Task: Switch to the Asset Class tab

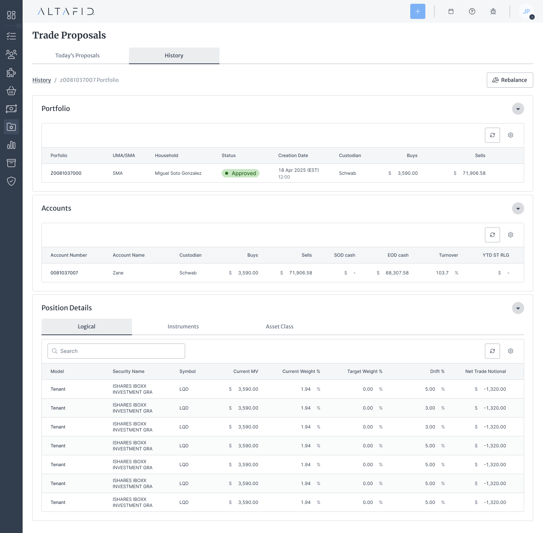Action: point(279,327)
